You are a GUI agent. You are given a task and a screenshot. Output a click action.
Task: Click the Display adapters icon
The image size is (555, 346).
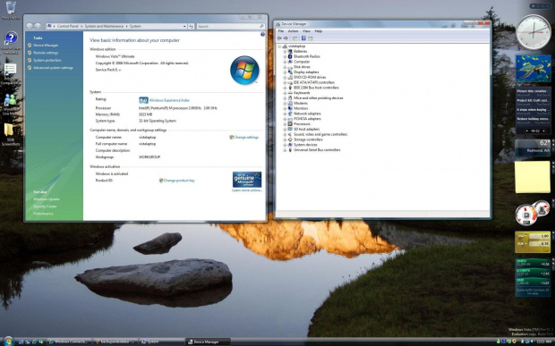(290, 72)
